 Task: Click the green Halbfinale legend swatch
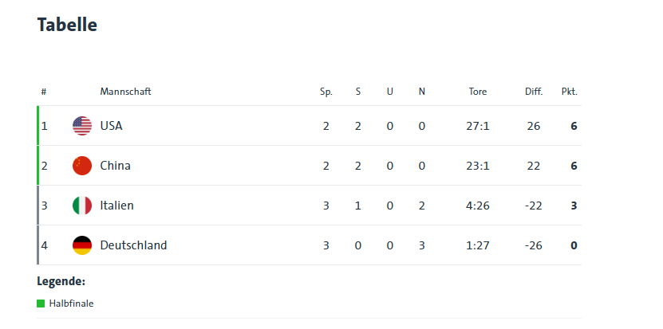41,304
